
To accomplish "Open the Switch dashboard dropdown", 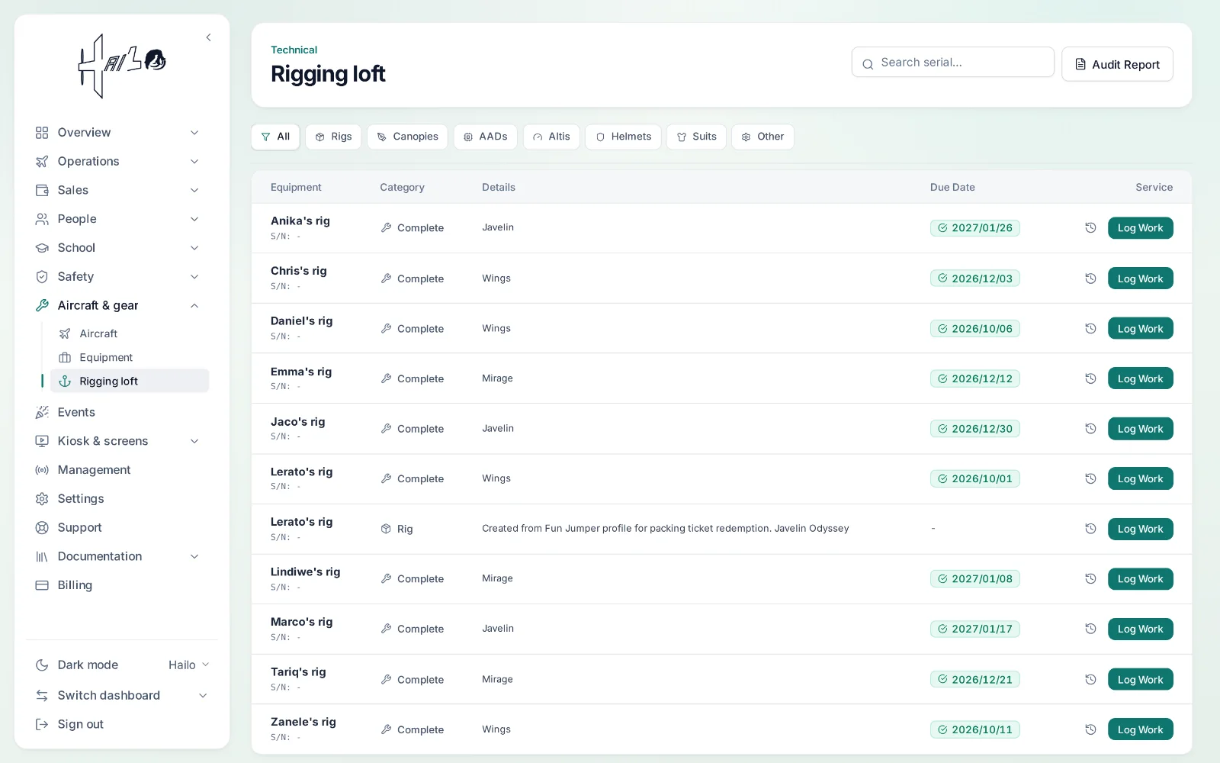I will click(203, 696).
